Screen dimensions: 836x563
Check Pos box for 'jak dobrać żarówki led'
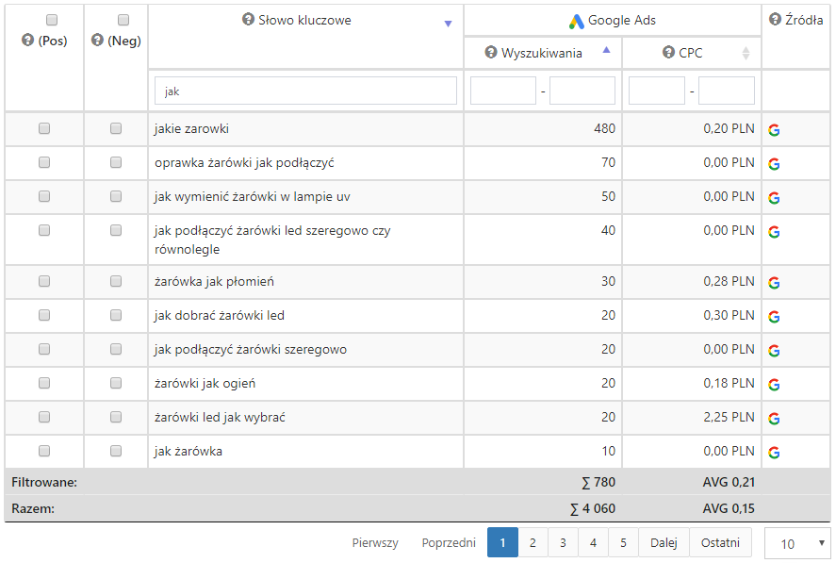(x=44, y=315)
